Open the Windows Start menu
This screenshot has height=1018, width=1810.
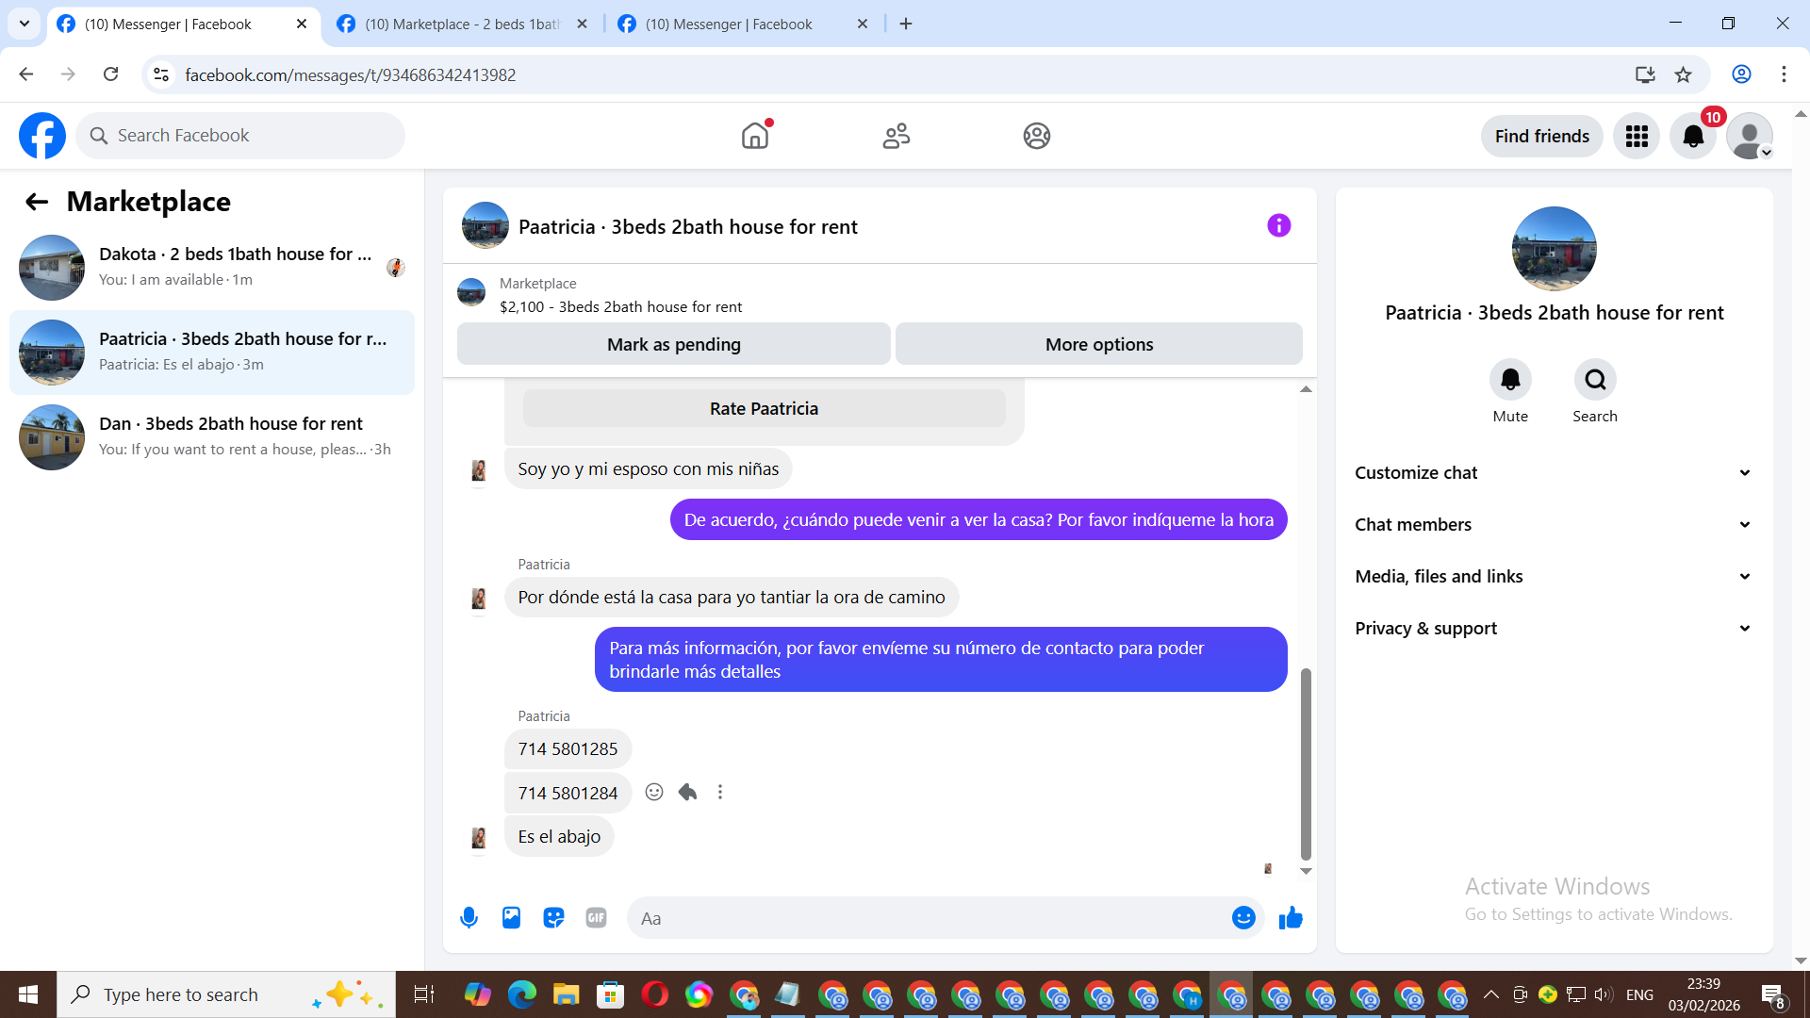[x=27, y=994]
